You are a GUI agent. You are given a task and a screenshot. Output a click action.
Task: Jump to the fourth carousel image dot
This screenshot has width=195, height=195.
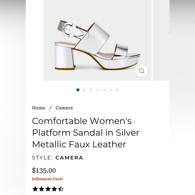97,90
